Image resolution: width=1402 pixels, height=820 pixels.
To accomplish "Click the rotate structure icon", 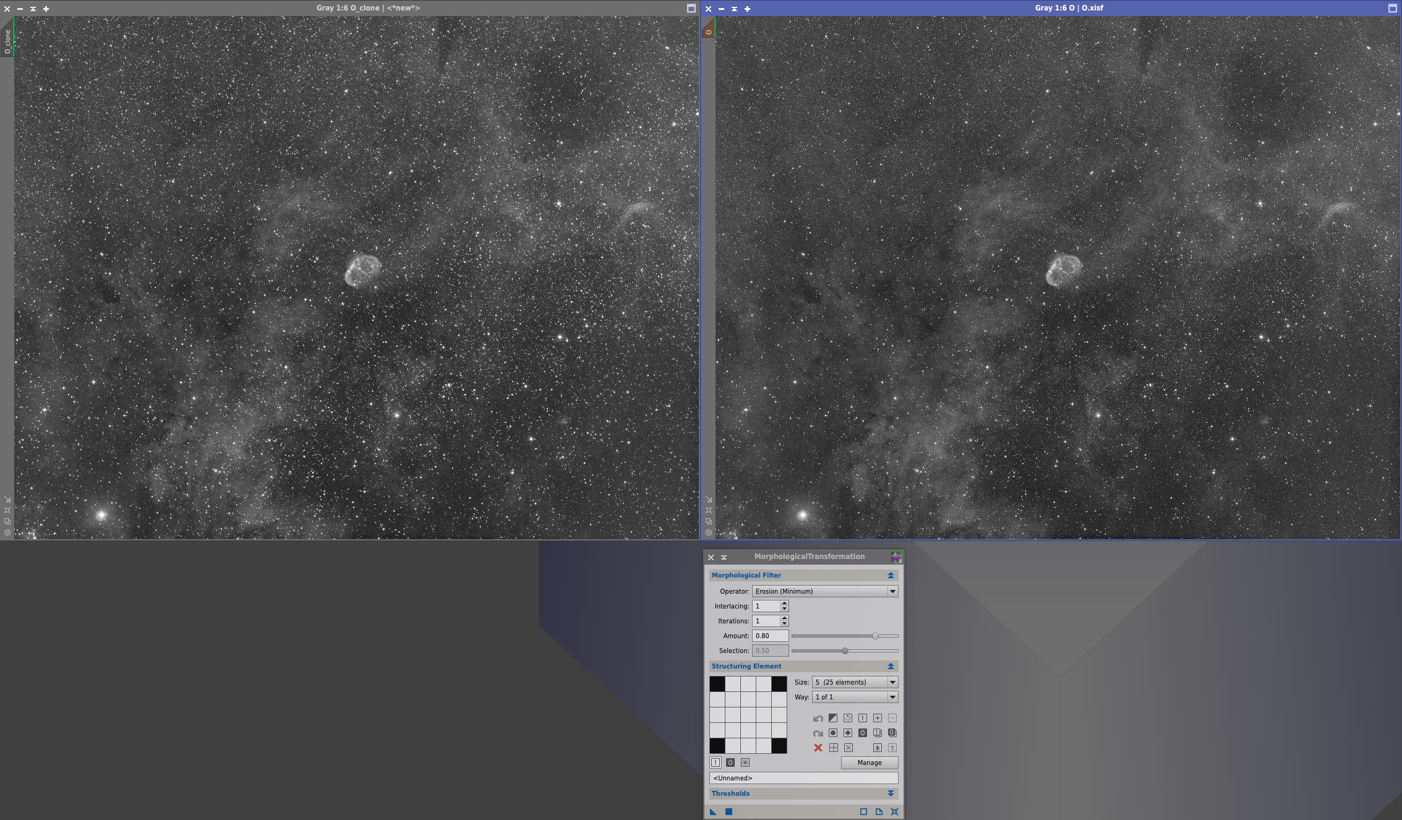I will click(x=848, y=718).
